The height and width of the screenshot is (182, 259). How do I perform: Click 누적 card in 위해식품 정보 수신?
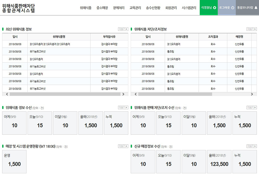(116, 123)
